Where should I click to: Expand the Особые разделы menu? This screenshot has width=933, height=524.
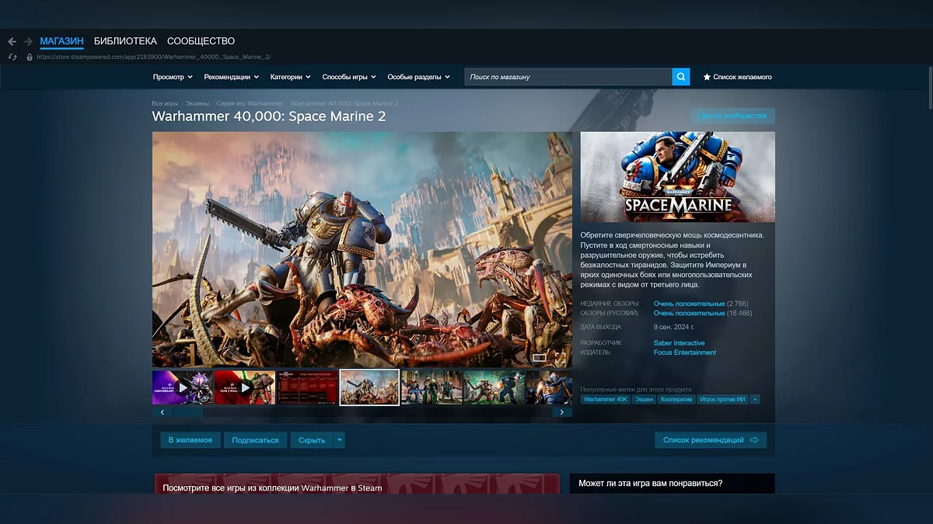(418, 77)
